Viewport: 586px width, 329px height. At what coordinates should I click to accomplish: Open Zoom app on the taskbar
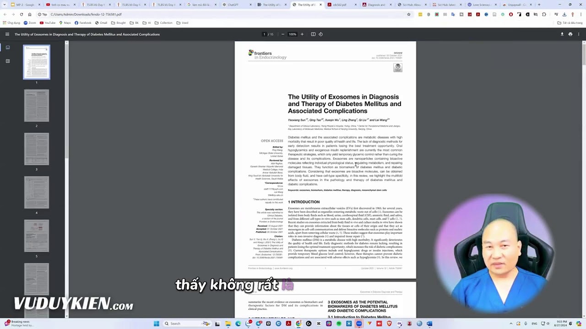point(359,324)
